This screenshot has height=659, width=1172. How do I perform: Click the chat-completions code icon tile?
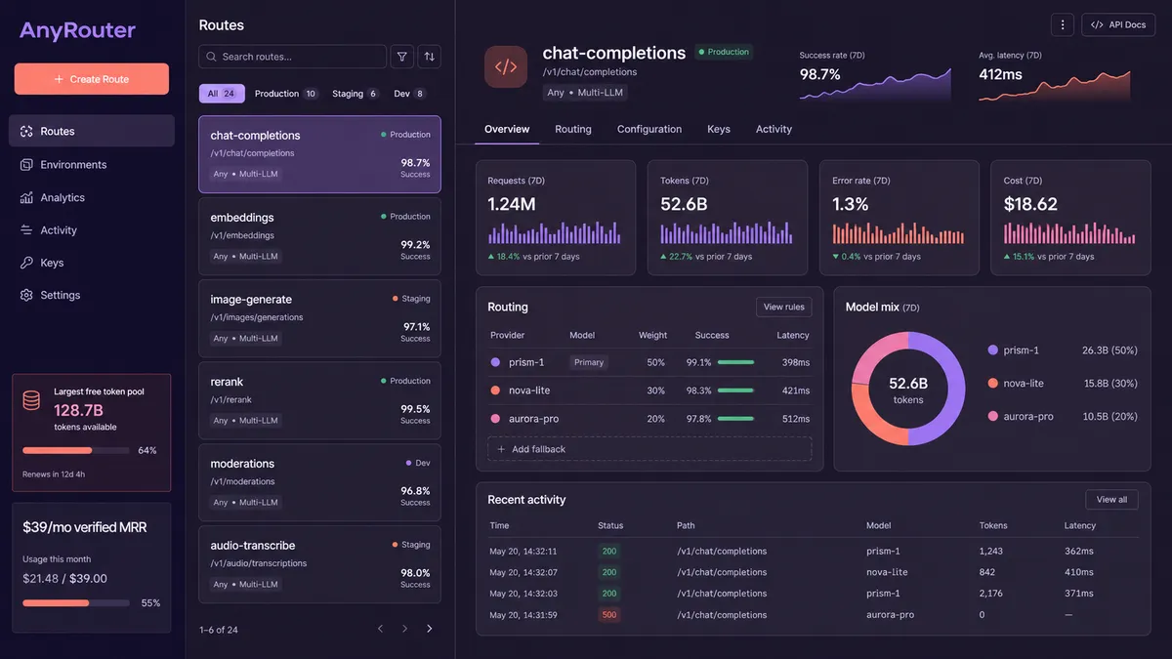click(505, 67)
